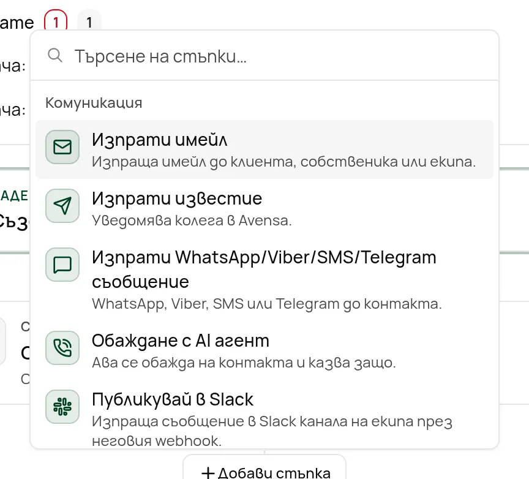Viewport: 529px width, 479px height.
Task: Click the paper plane icon for Изпрати известие
Action: [62, 206]
